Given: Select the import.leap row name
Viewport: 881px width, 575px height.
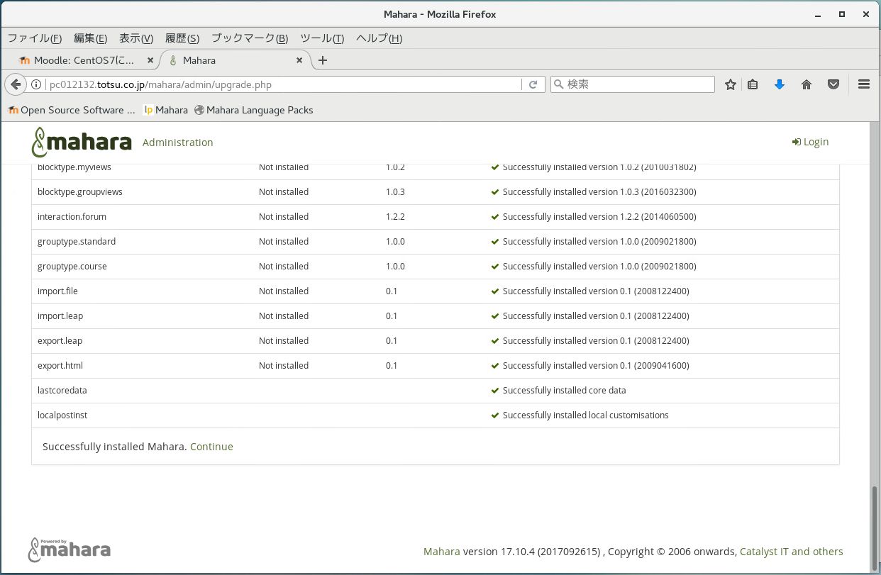Looking at the screenshot, I should click(60, 316).
